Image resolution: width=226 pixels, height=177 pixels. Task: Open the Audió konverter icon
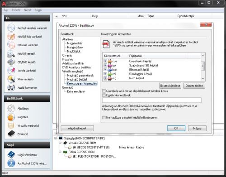[11, 87]
